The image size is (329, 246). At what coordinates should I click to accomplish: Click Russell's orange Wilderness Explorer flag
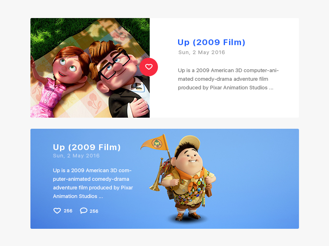(x=155, y=143)
